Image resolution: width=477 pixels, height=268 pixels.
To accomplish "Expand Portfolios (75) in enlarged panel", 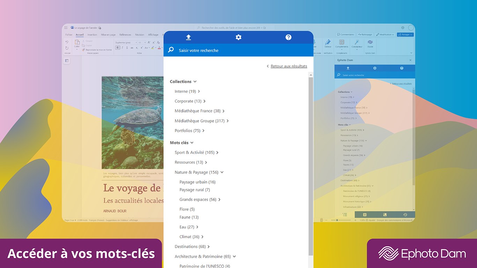I will tap(203, 131).
